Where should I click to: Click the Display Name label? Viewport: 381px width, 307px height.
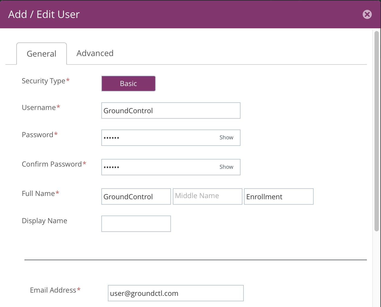pos(44,221)
